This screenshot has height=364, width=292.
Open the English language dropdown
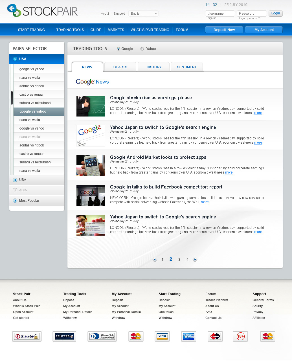click(144, 14)
